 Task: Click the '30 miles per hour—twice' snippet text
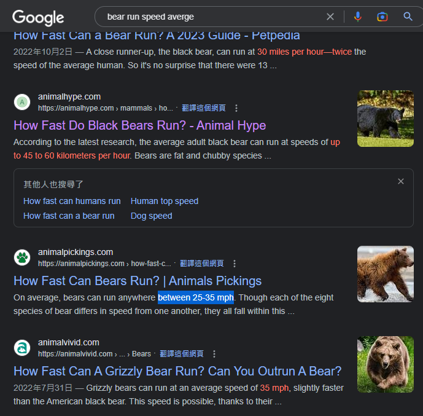(305, 52)
